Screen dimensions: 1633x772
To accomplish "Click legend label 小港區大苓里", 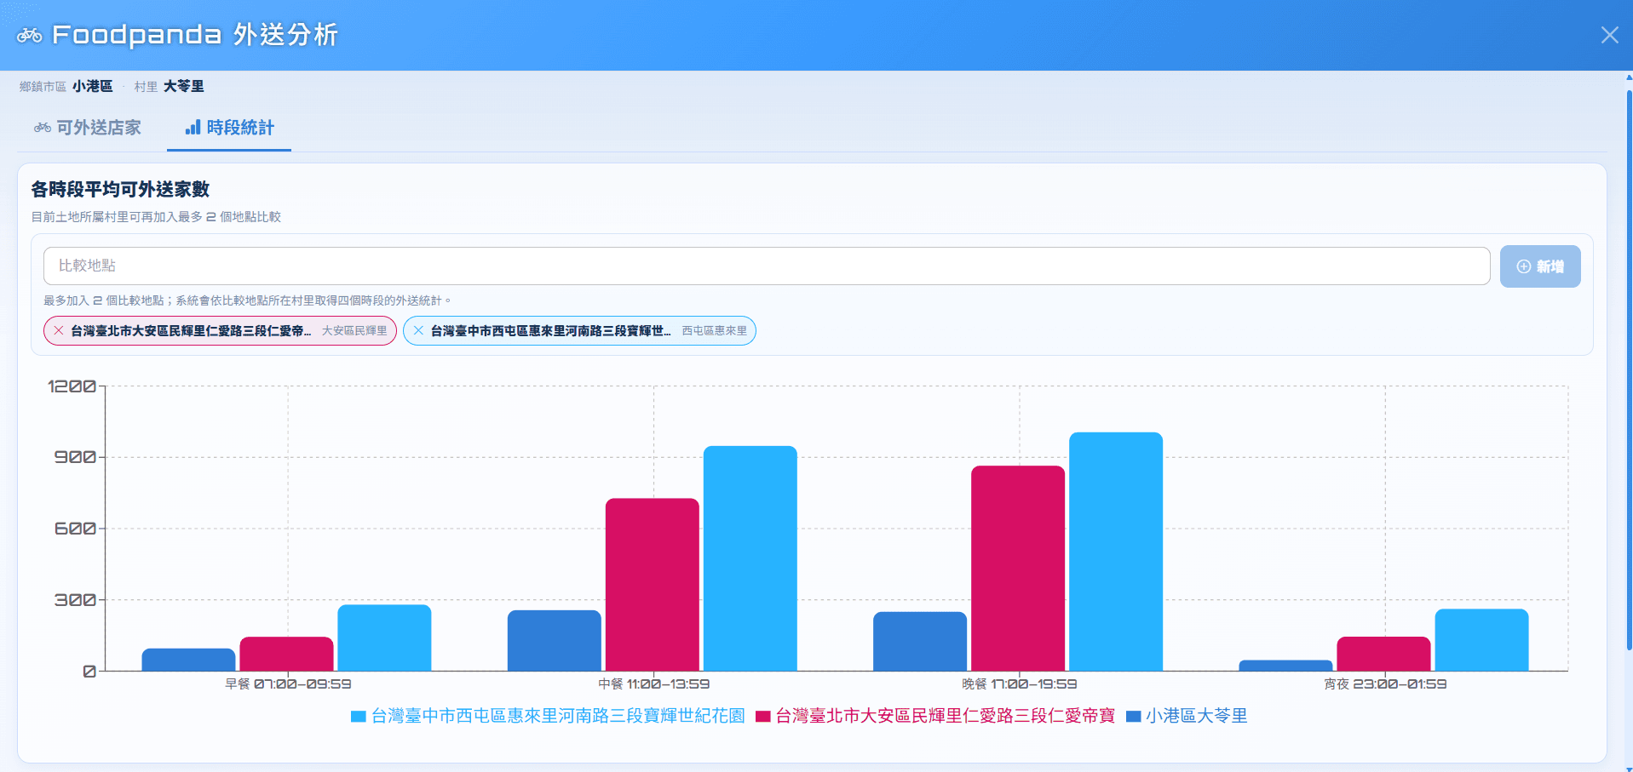I will click(x=1197, y=716).
